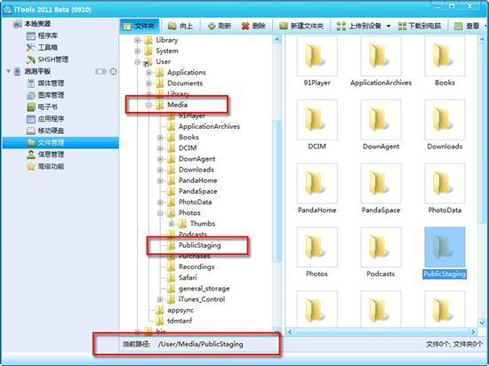Select the 信息管理 sidebar entry

tap(45, 155)
